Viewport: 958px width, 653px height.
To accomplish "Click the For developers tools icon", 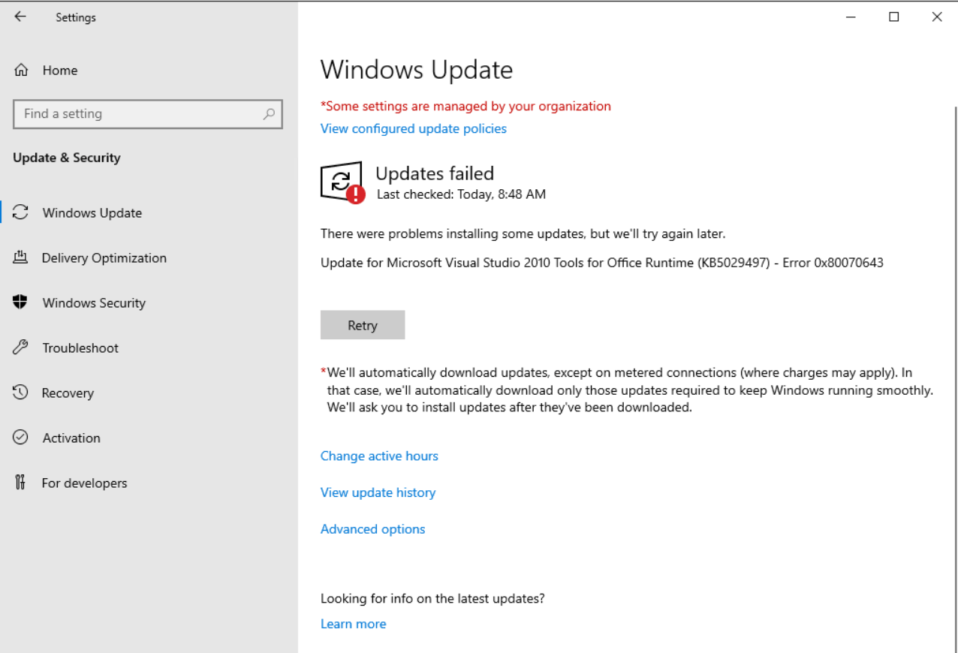I will coord(20,483).
